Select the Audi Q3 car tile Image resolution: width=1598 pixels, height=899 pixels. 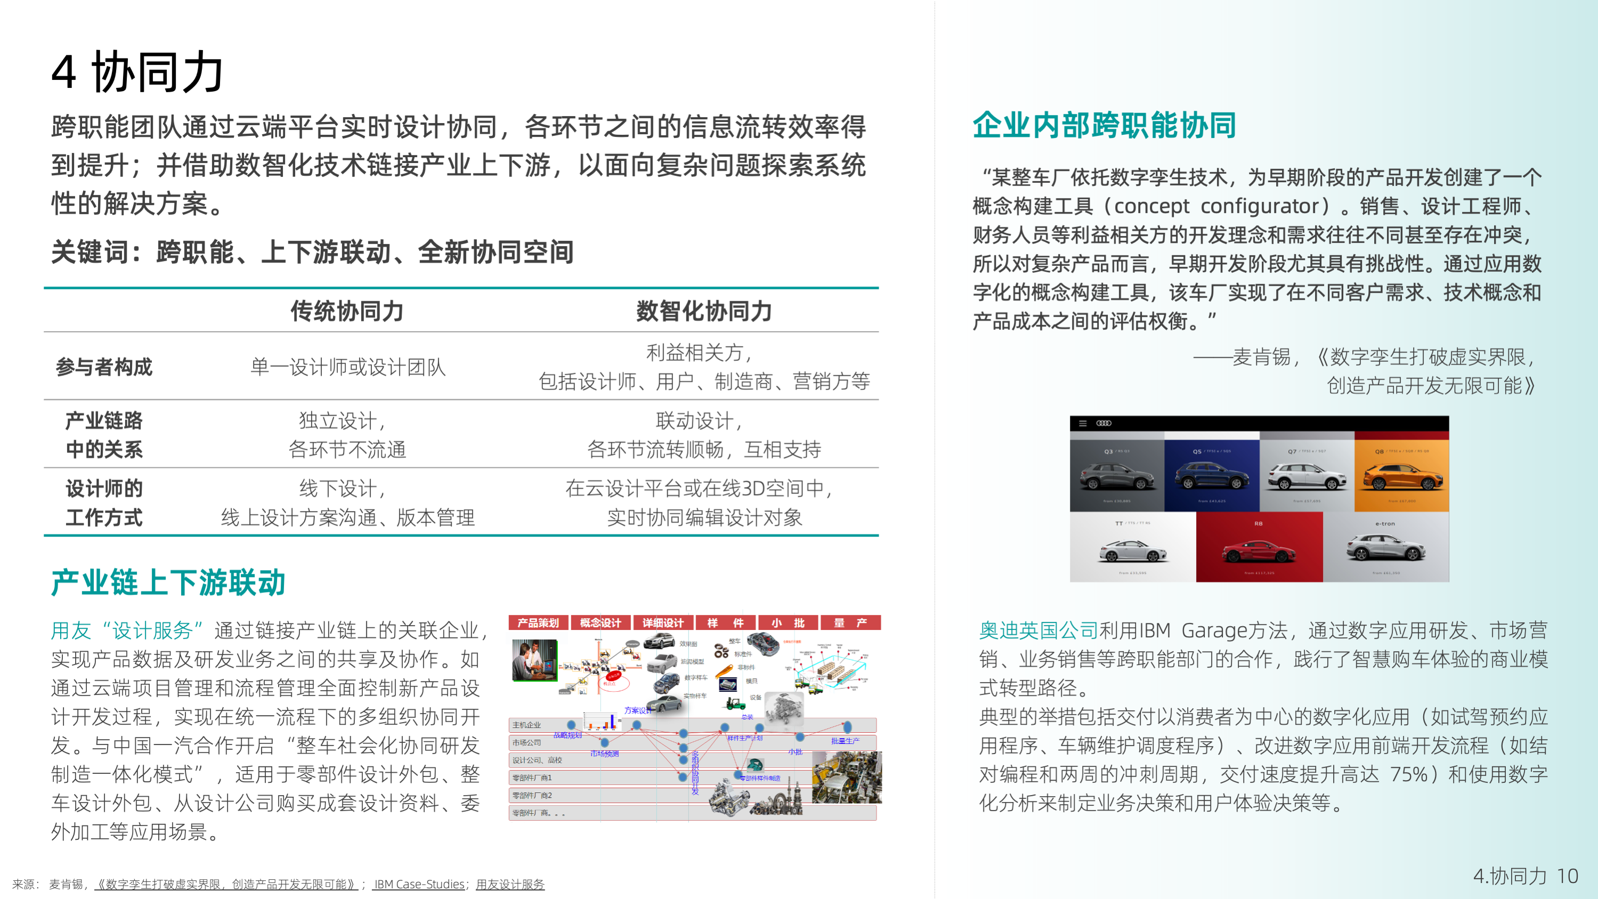1117,475
